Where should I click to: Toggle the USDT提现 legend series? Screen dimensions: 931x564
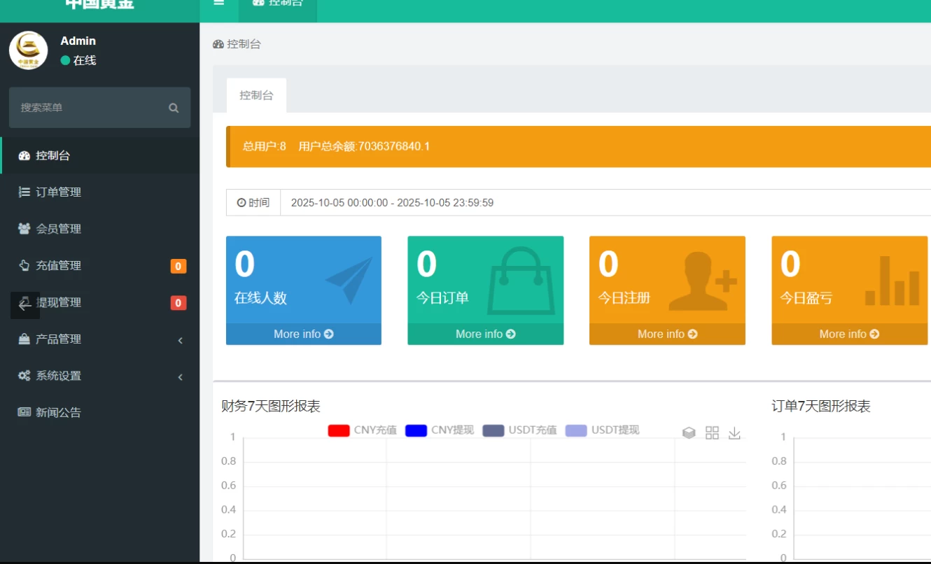tap(602, 430)
